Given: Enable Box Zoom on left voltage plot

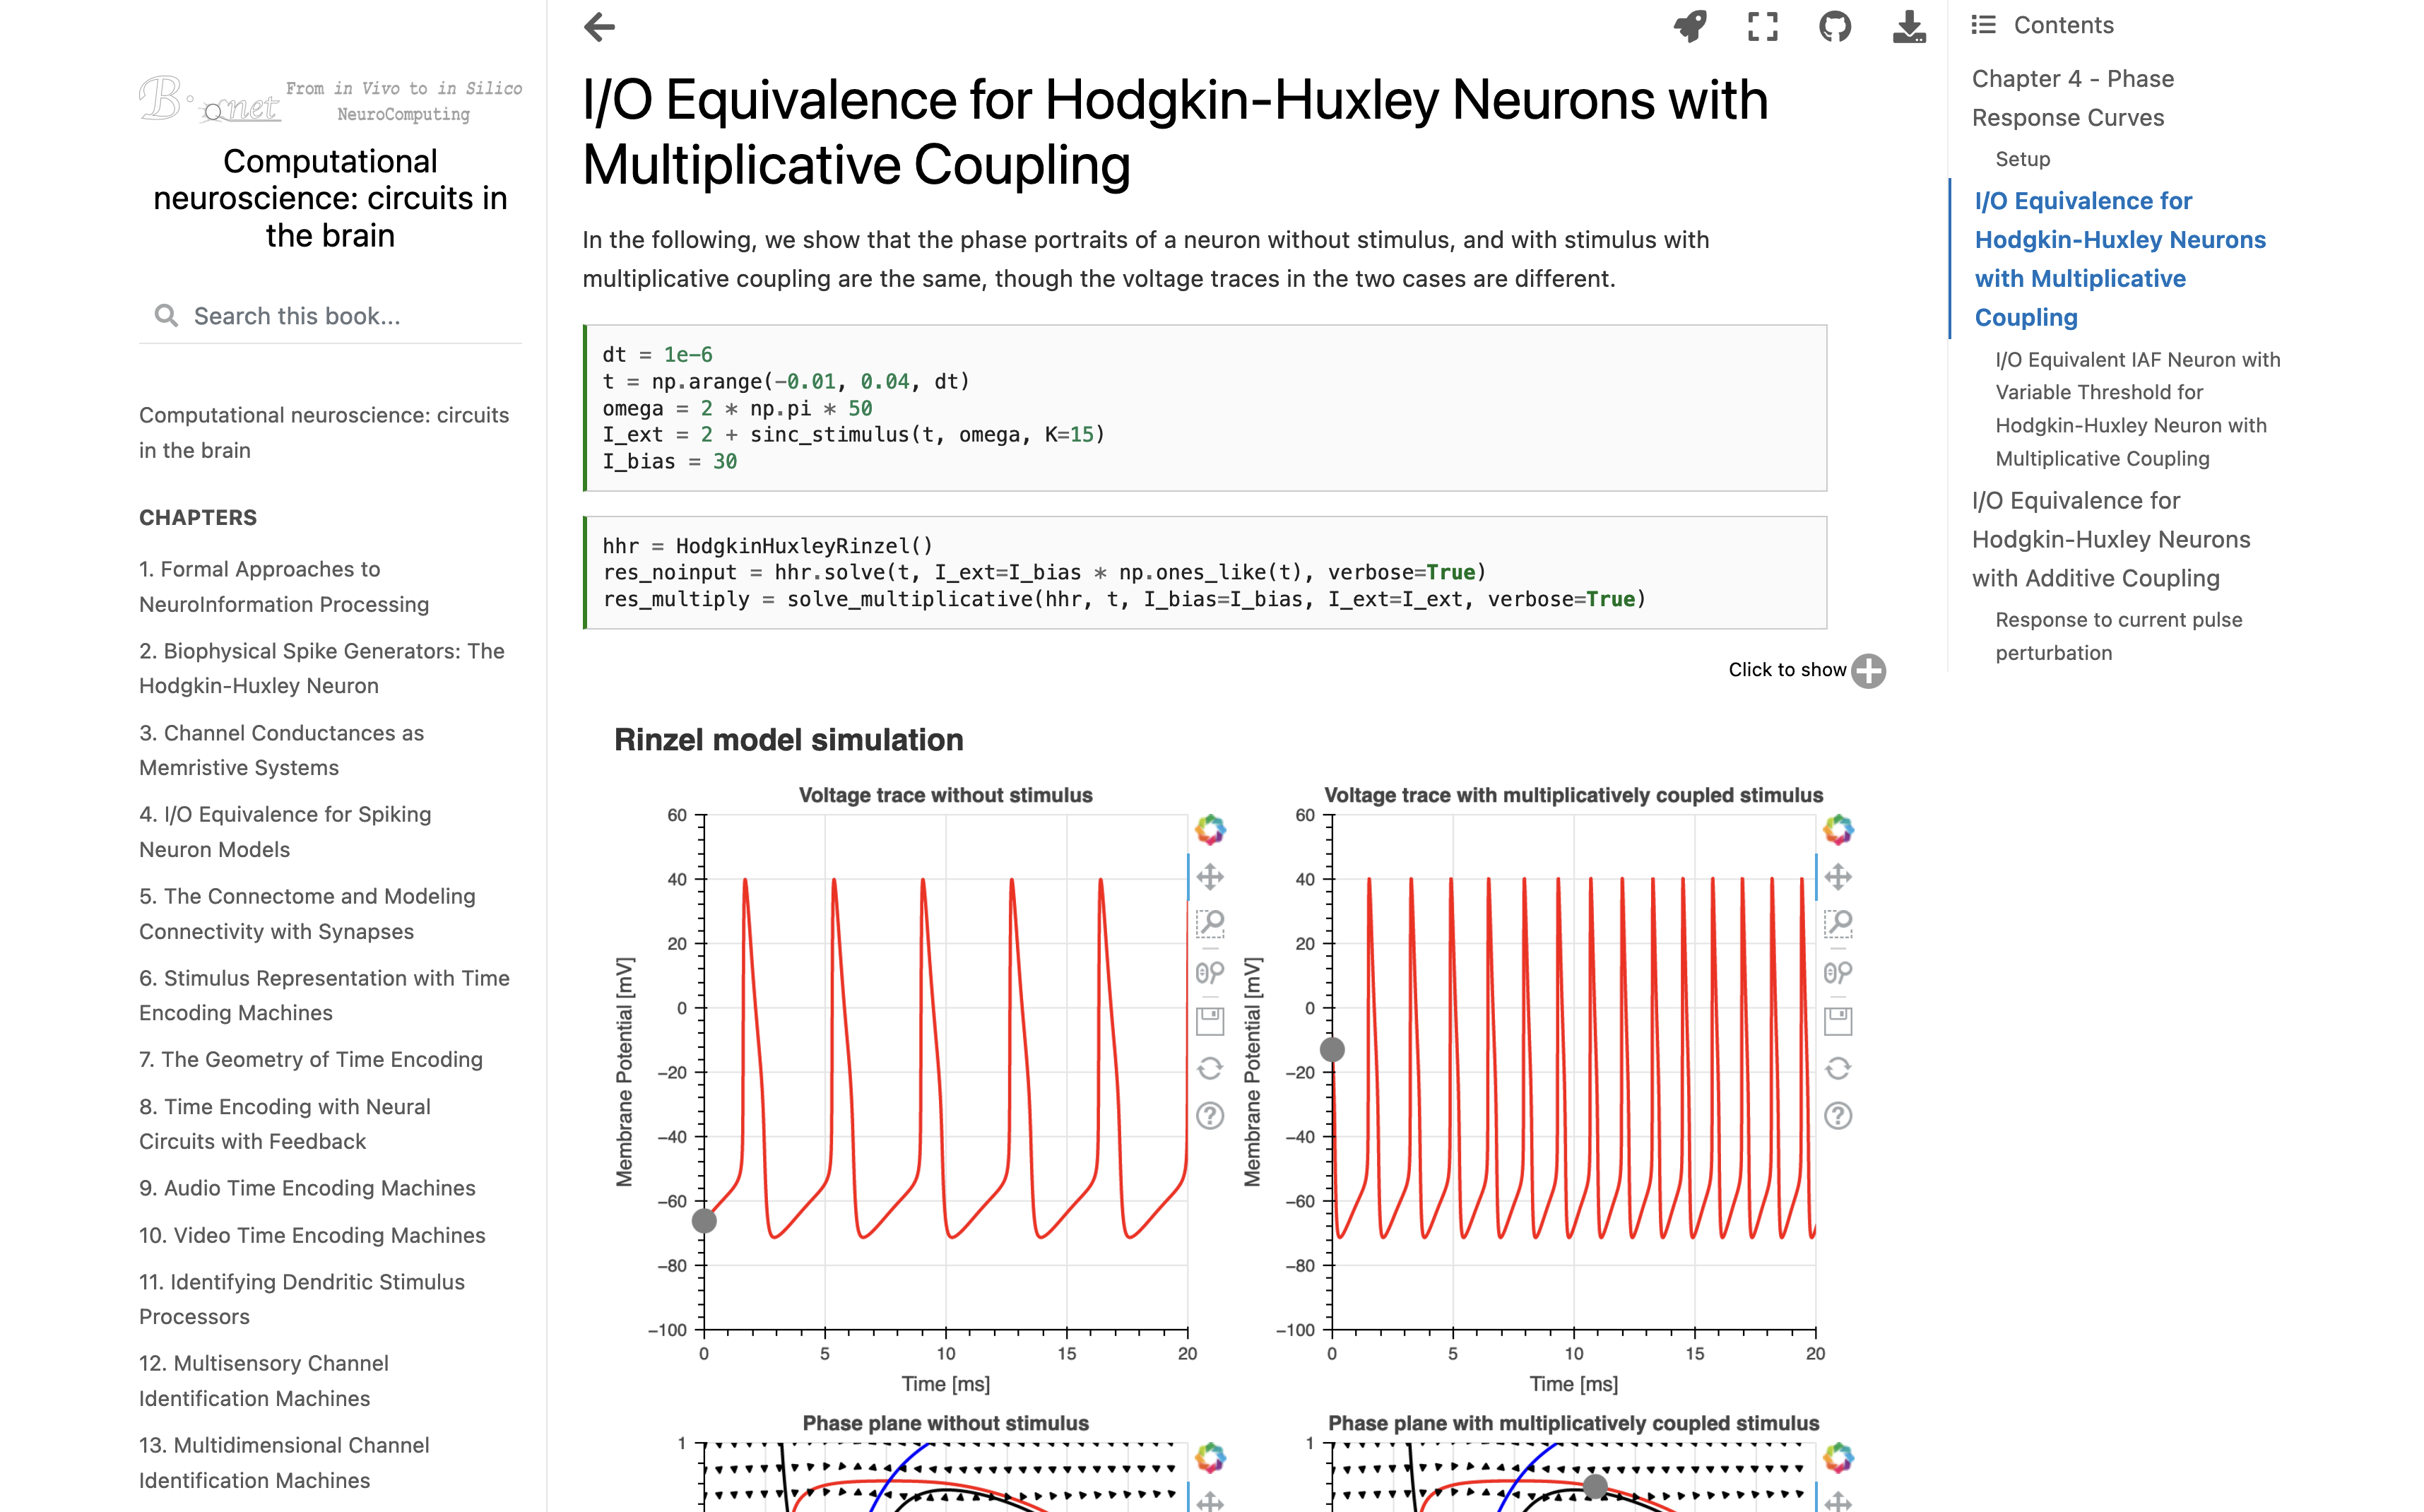Looking at the screenshot, I should click(1210, 923).
